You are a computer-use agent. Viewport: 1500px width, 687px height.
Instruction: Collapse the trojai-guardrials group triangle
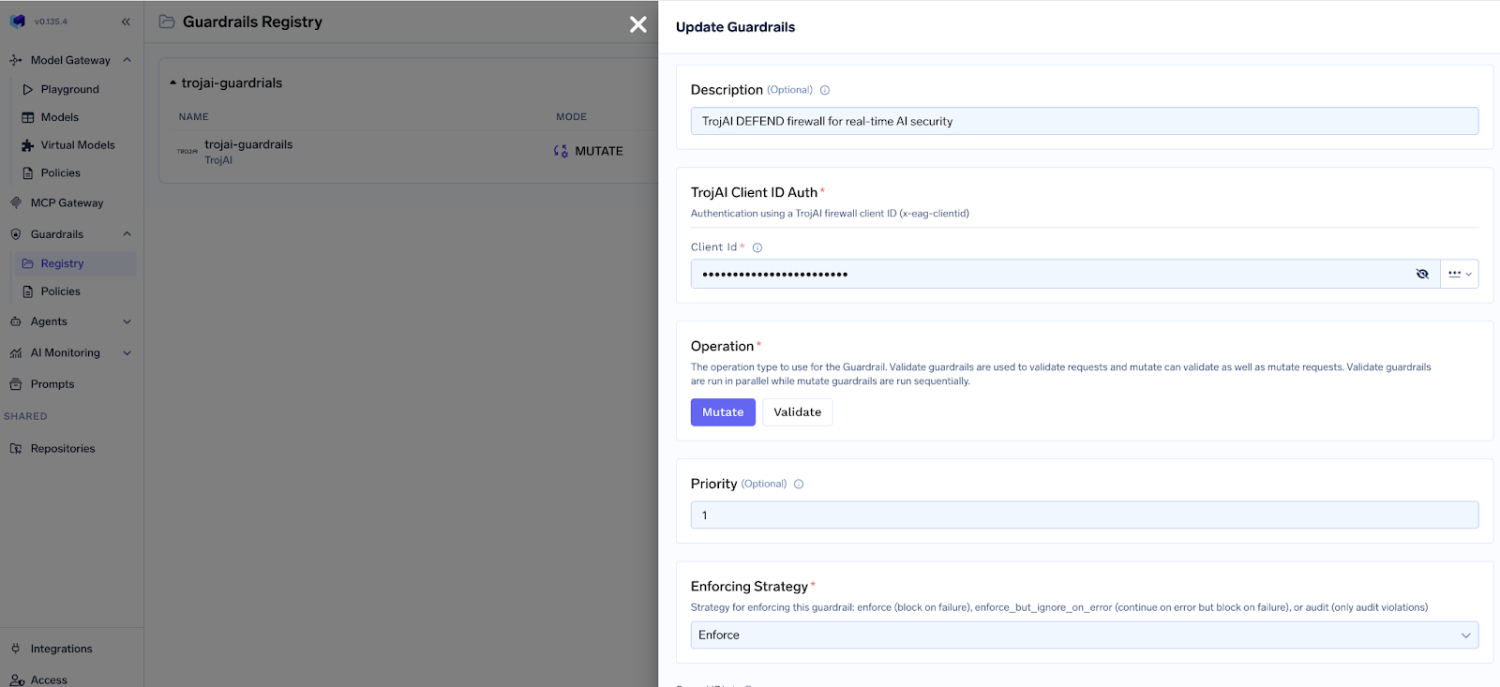[172, 82]
